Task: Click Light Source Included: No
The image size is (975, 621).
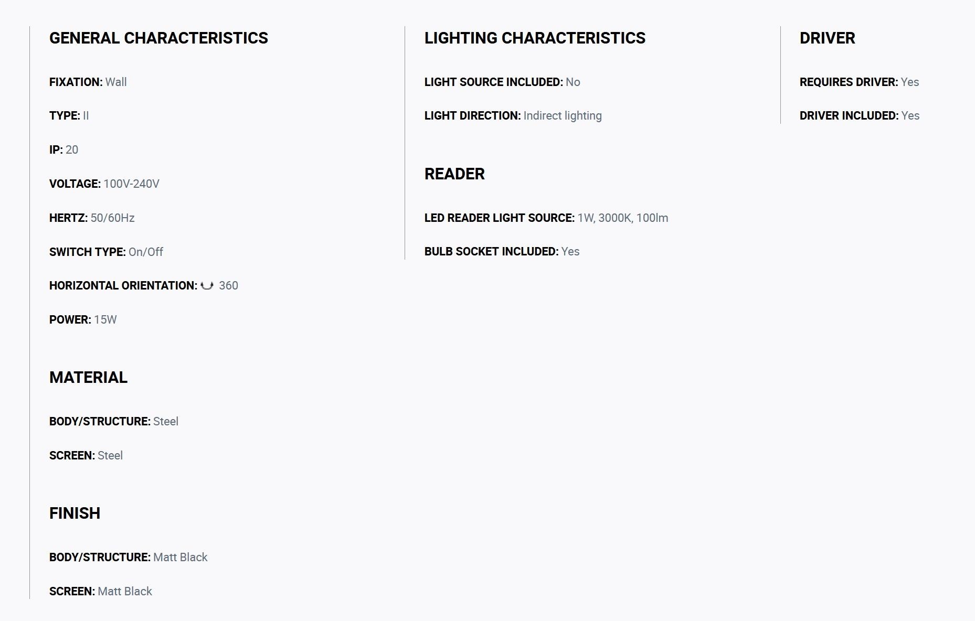Action: [502, 82]
